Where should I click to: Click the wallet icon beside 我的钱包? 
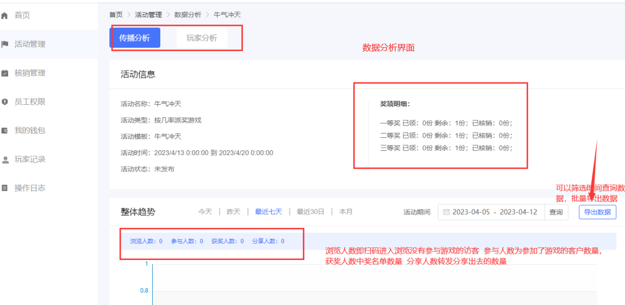point(5,131)
